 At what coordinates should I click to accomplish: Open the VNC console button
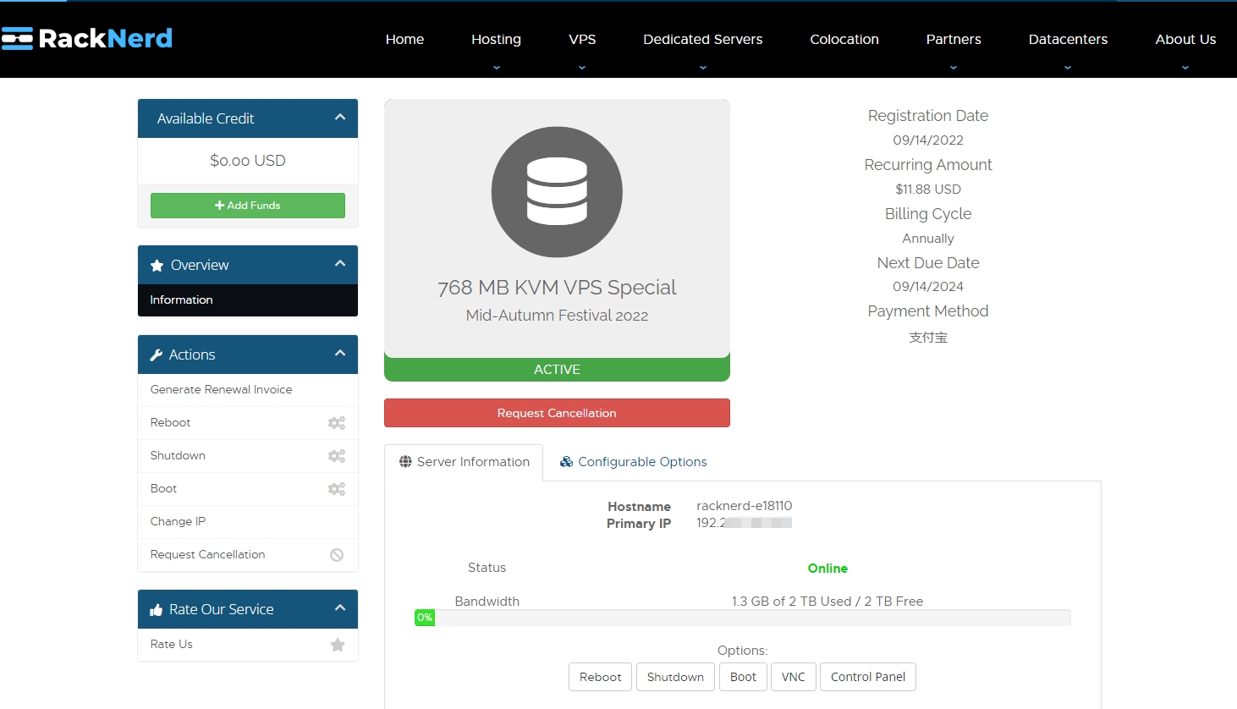pyautogui.click(x=794, y=677)
